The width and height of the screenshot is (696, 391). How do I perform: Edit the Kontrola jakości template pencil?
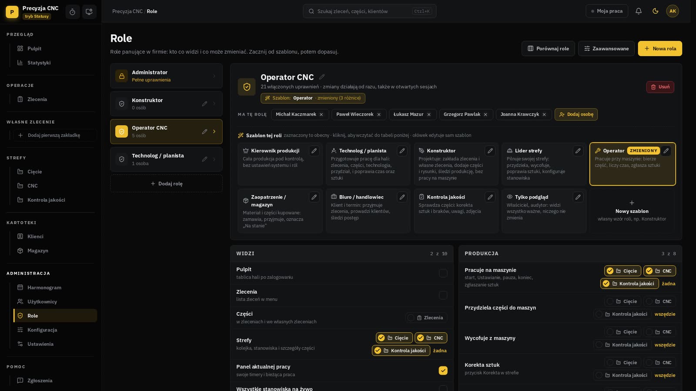pos(490,197)
